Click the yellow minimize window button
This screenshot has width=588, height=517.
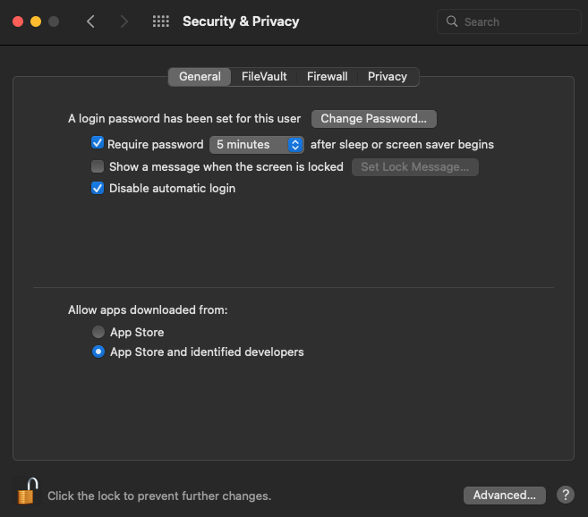36,21
